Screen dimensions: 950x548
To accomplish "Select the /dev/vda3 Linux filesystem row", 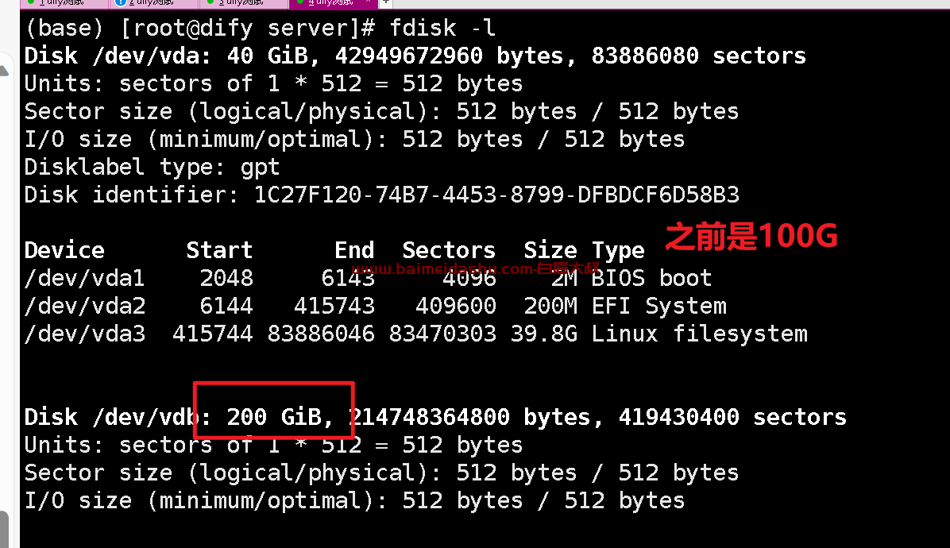I will click(x=415, y=334).
